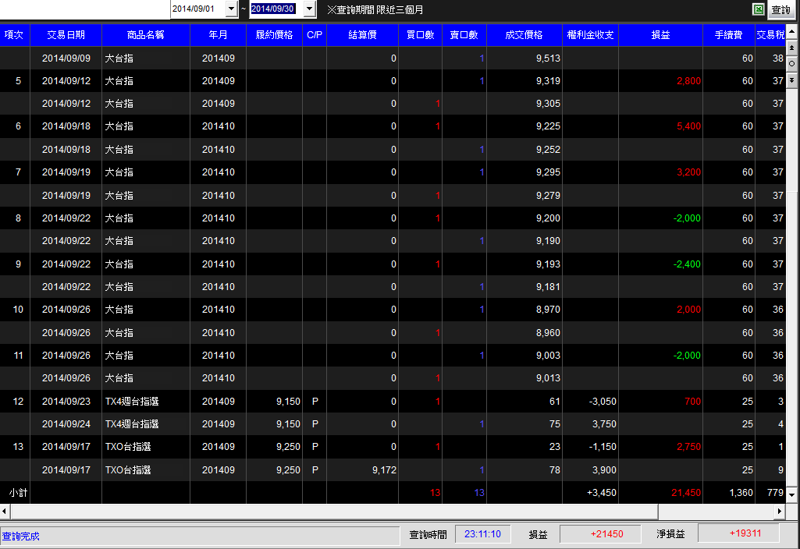
Task: Select the +3,450 subtotal premium cell
Action: tap(590, 492)
